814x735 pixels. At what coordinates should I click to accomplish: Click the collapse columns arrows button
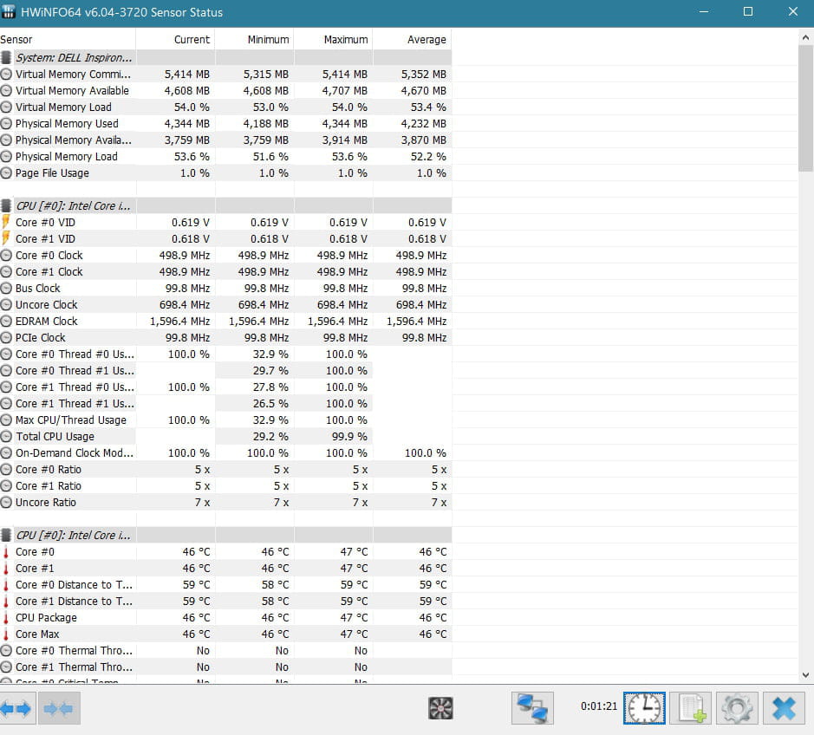59,708
